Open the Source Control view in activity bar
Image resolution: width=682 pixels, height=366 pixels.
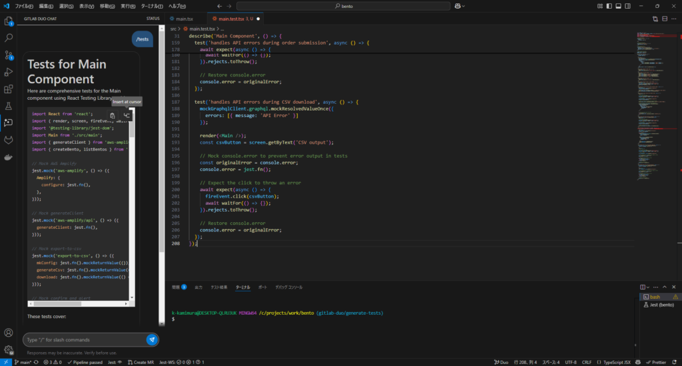click(x=9, y=55)
